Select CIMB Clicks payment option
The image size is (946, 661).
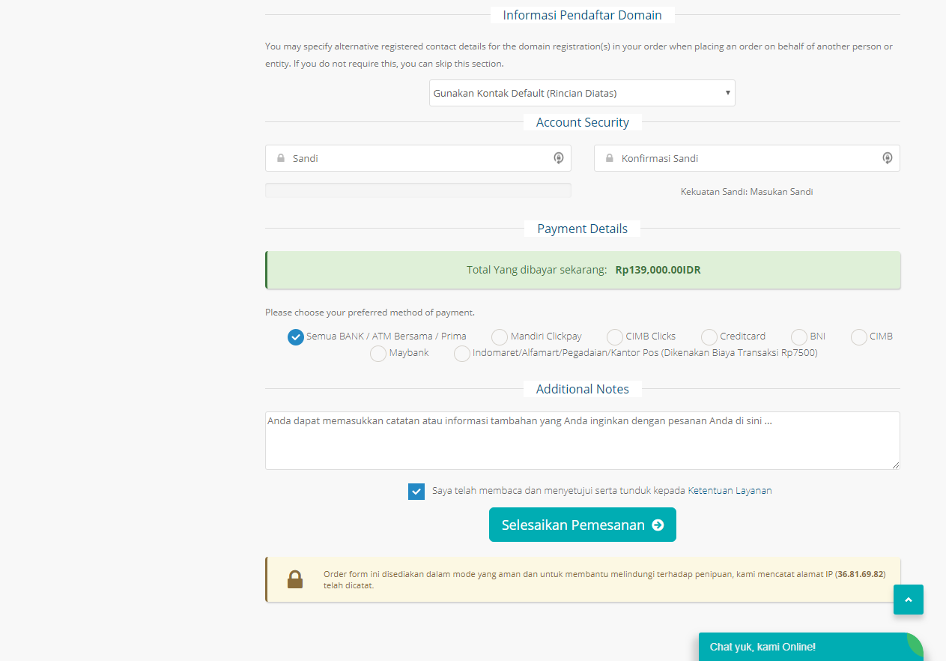tap(615, 337)
